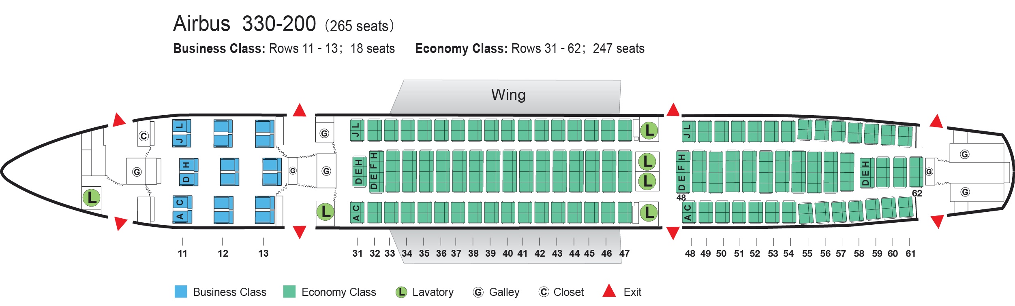Image resolution: width=1015 pixels, height=306 pixels.
Task: Click the galley icon ahead of business row 11
Action: pos(137,172)
